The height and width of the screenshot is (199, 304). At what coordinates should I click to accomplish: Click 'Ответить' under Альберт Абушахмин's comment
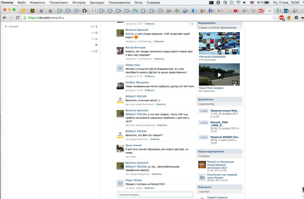pos(150,90)
